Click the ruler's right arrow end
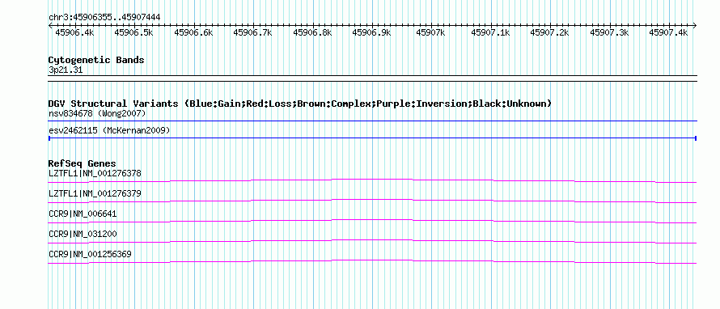The image size is (720, 309). click(x=695, y=25)
